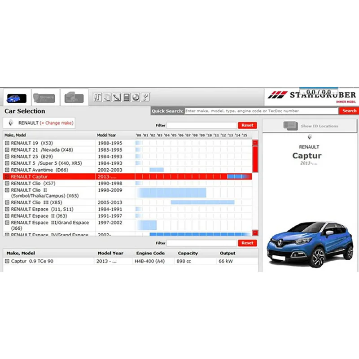Click the Captur 0.9 TCe 90 row icon

7,261
